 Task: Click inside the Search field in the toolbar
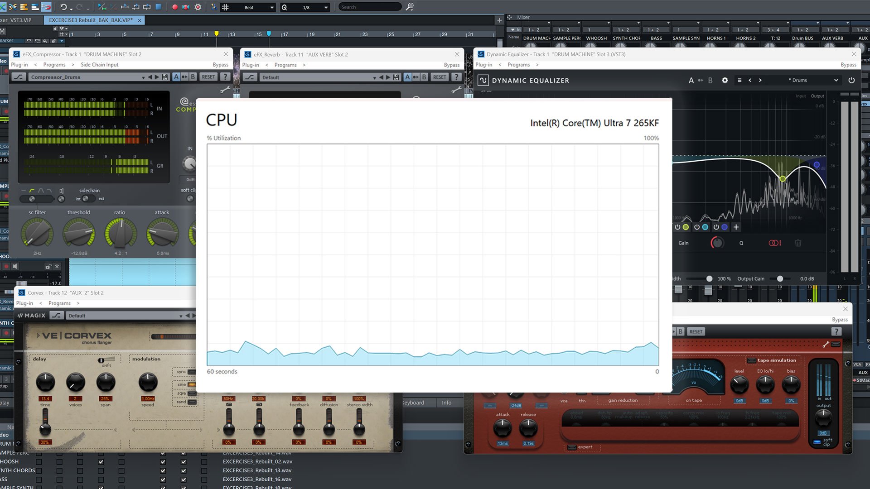(x=369, y=7)
